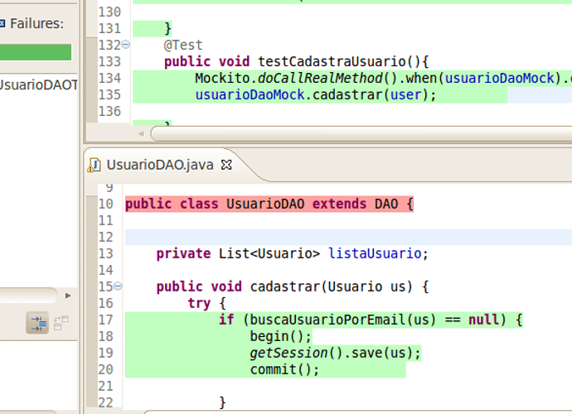This screenshot has height=414, width=572.
Task: Click the upper editor horizontal scrollbar thumb
Action: 361,134
